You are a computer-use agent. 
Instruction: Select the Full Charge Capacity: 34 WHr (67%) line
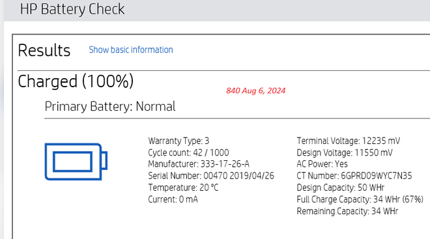360,199
